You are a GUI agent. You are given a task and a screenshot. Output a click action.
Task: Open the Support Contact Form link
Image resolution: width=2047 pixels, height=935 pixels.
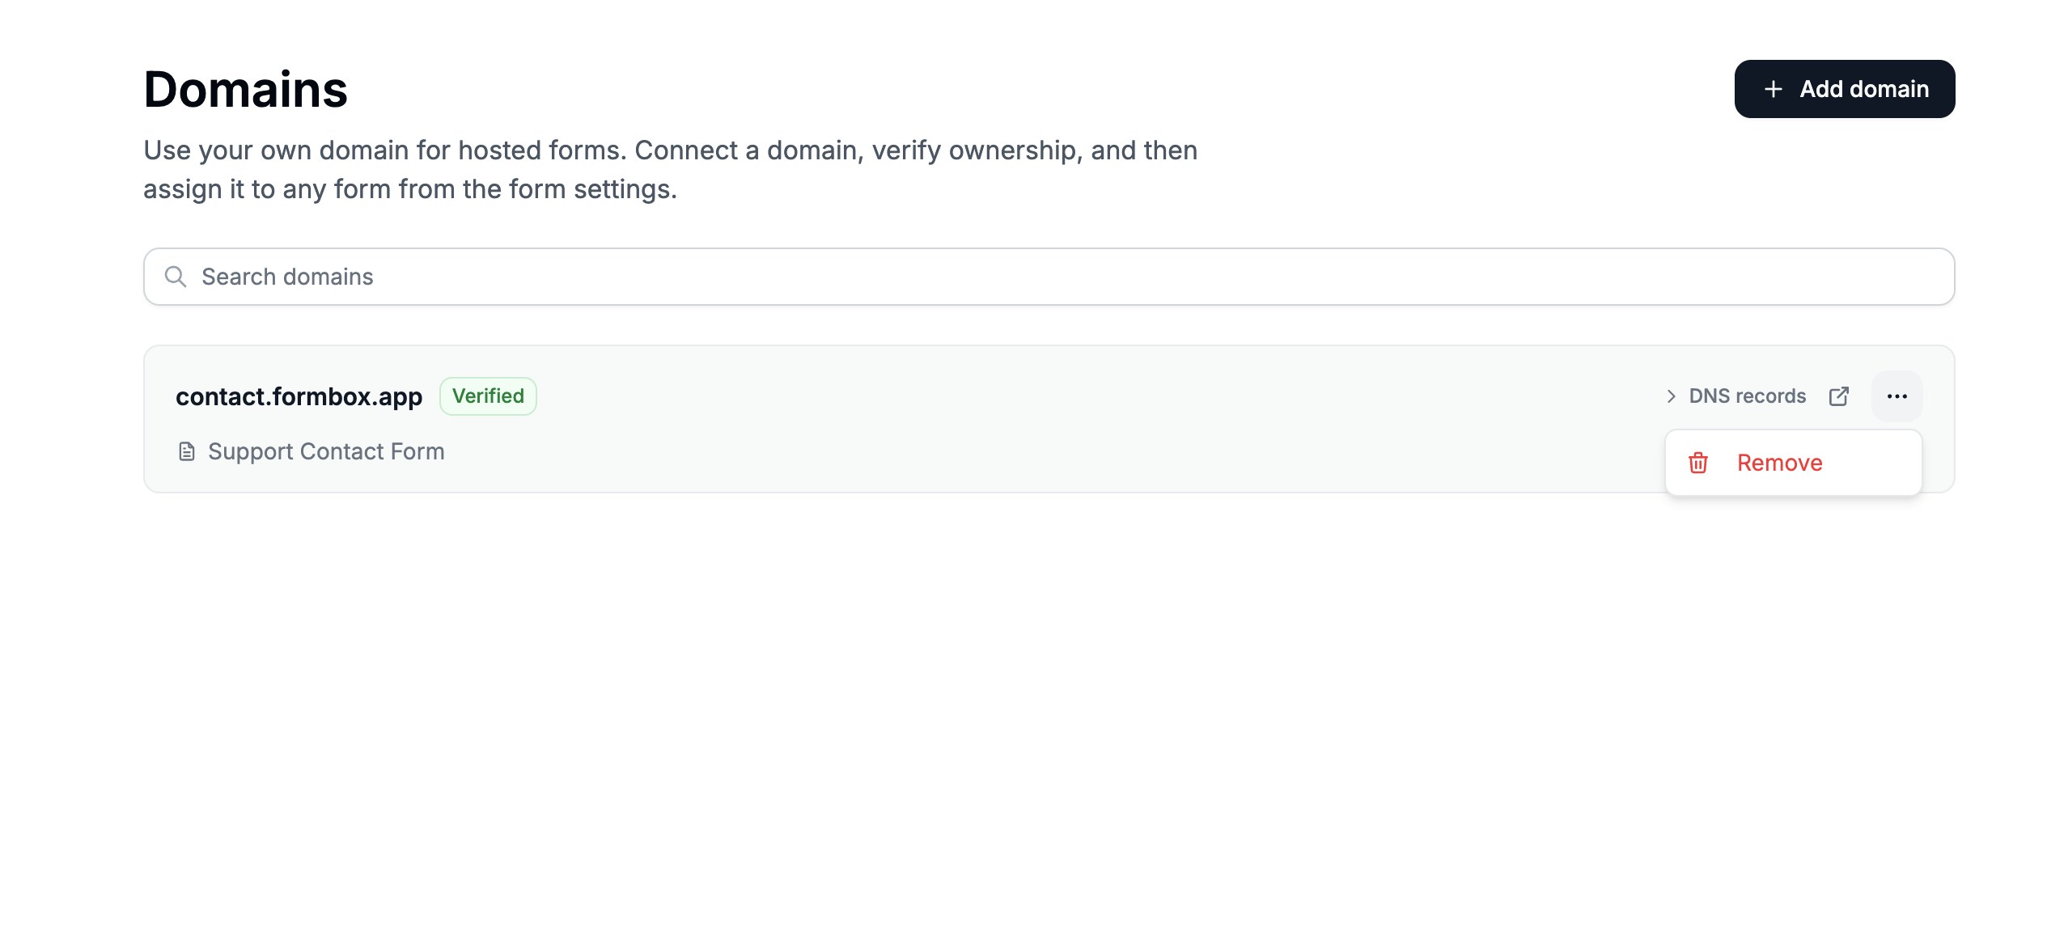[x=326, y=451]
